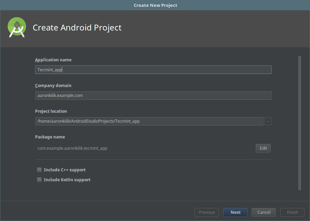Enable the Include C++ support checkbox
Image resolution: width=310 pixels, height=221 pixels.
39,170
